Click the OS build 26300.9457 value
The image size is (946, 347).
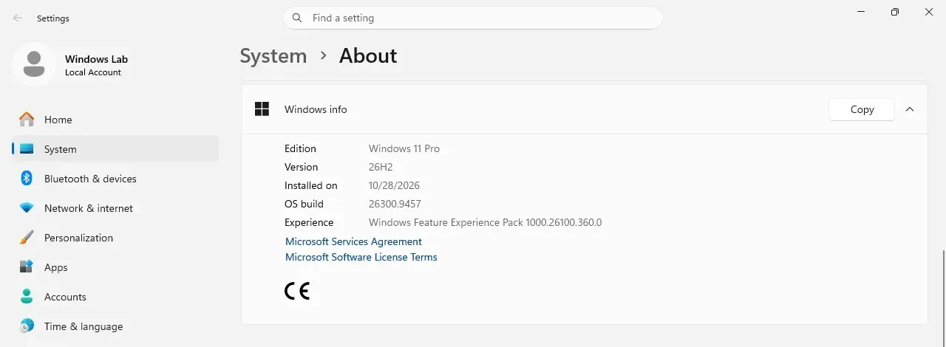click(395, 204)
